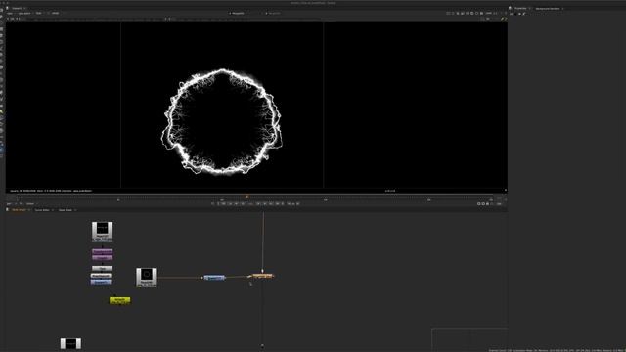The width and height of the screenshot is (626, 352).
Task: Select the light-blue node below the white node
Action: (101, 282)
